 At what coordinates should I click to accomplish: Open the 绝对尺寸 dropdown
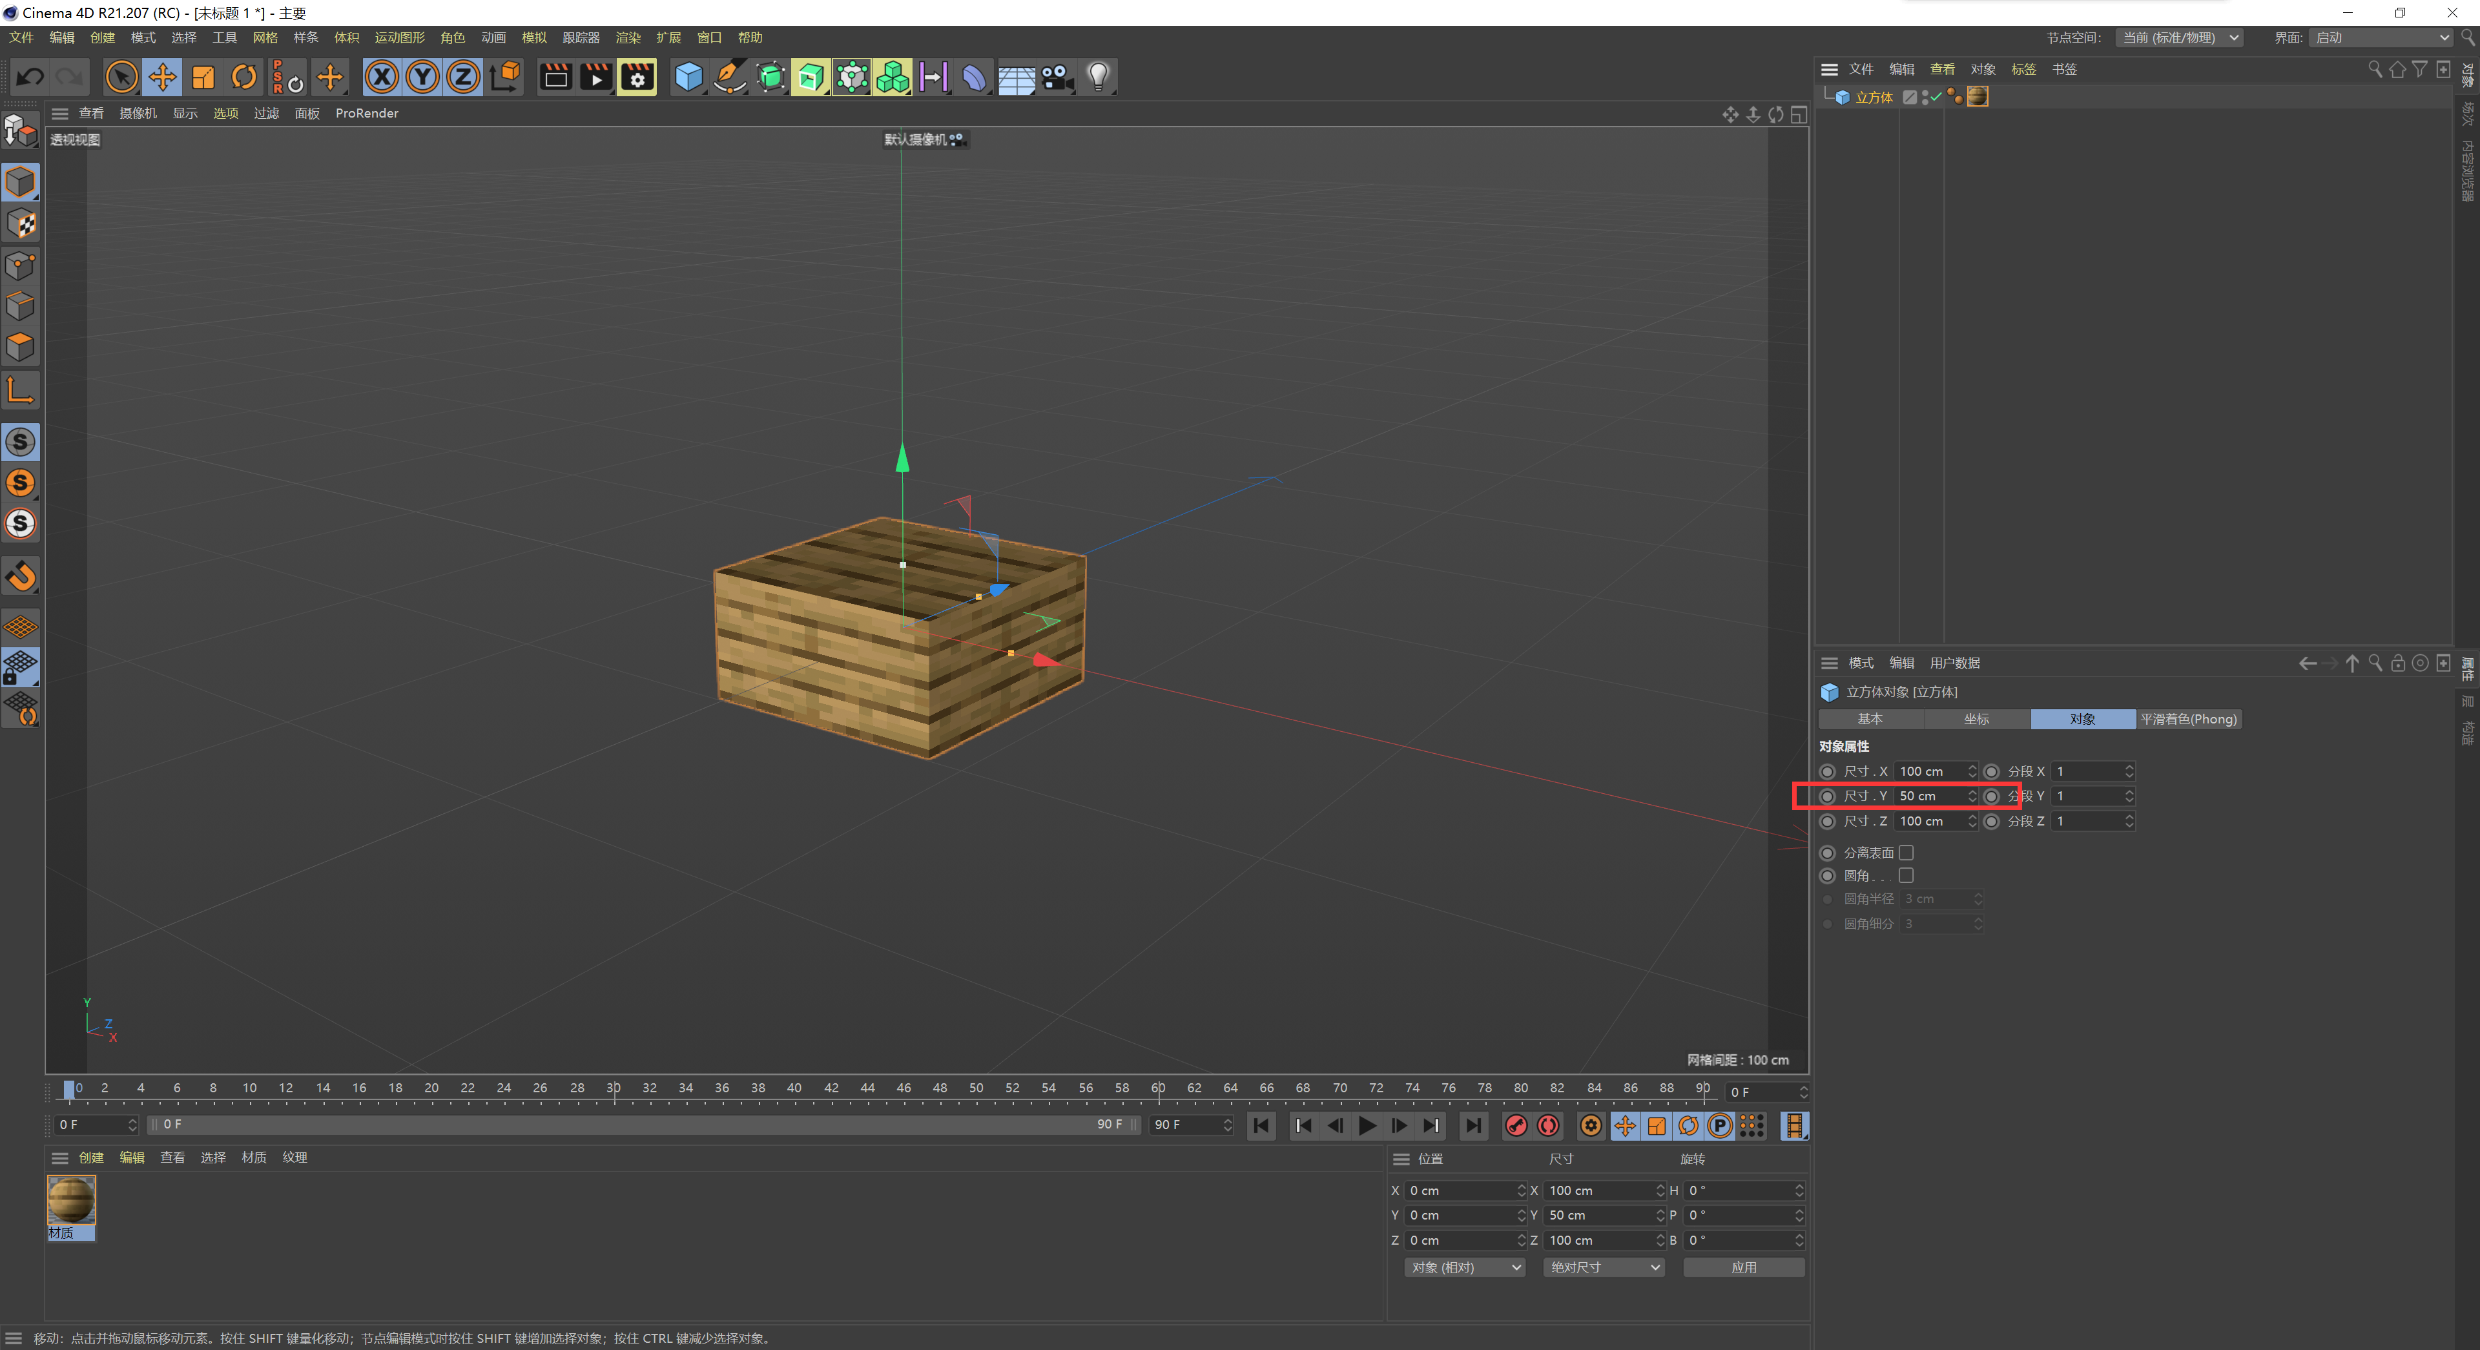coord(1604,1268)
